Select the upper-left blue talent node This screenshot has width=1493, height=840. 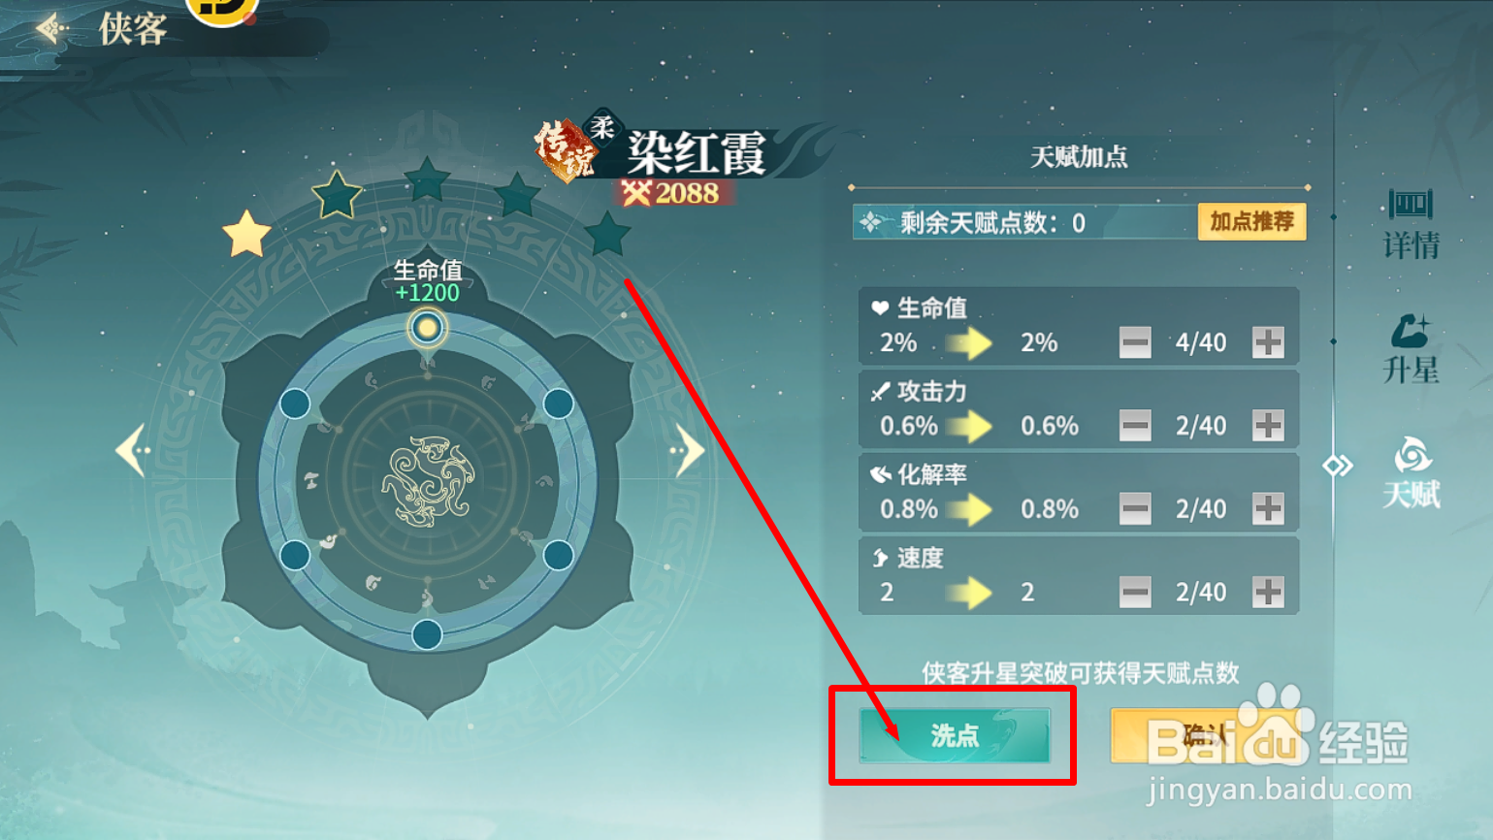(x=295, y=404)
